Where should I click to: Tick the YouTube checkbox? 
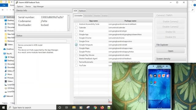(76, 65)
